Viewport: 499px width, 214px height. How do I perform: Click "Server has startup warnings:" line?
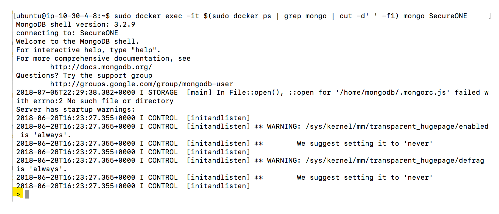tap(75, 110)
